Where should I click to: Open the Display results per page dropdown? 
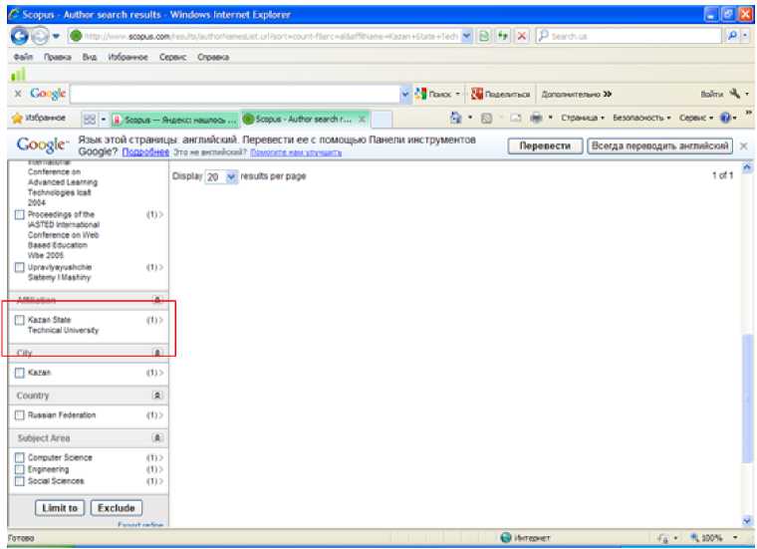[221, 177]
